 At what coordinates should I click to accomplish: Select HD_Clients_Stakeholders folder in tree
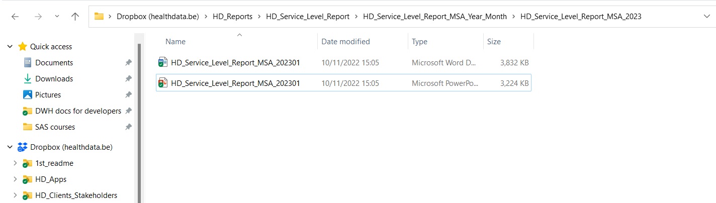click(76, 195)
